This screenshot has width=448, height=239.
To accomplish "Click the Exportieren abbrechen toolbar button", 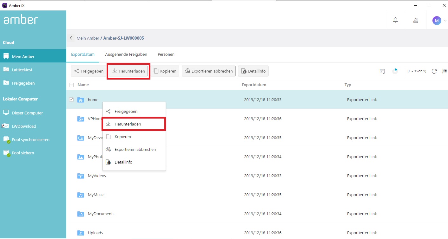I will point(209,71).
